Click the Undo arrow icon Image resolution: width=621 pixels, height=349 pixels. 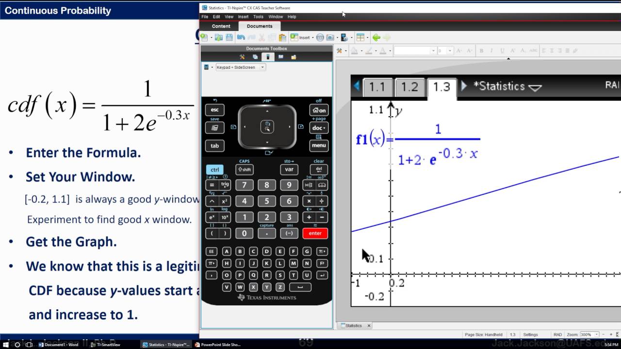click(241, 37)
